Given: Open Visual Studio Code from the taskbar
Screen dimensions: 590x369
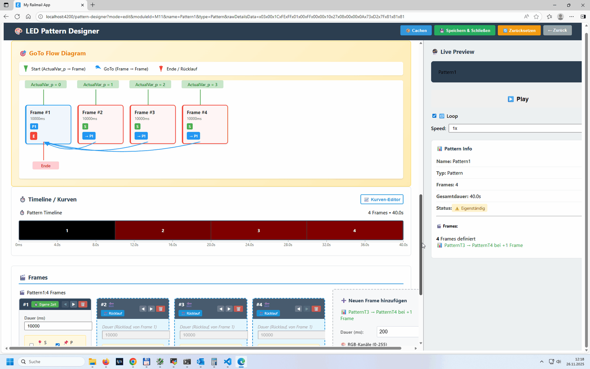Looking at the screenshot, I should point(228,362).
